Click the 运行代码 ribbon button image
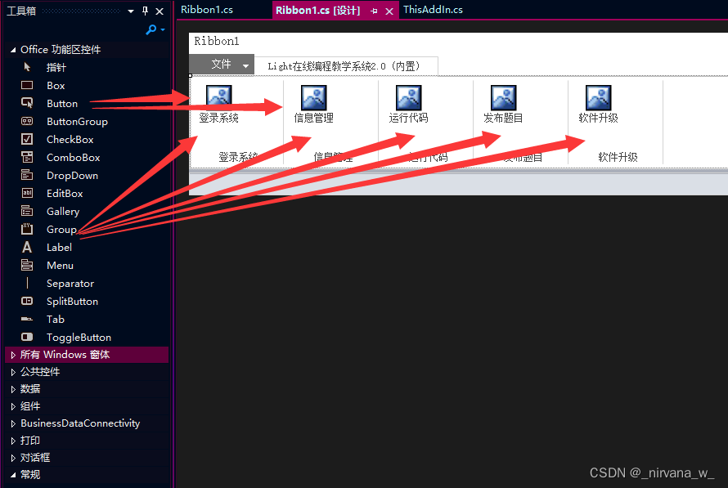Screen dimensions: 728x488 (408, 97)
